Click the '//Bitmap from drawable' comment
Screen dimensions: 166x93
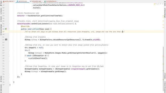(35, 37)
